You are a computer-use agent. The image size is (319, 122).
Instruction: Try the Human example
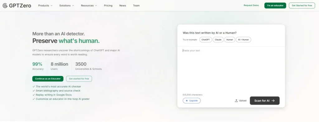coord(230,40)
